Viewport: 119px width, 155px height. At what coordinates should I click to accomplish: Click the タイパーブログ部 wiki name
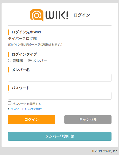click(23, 39)
